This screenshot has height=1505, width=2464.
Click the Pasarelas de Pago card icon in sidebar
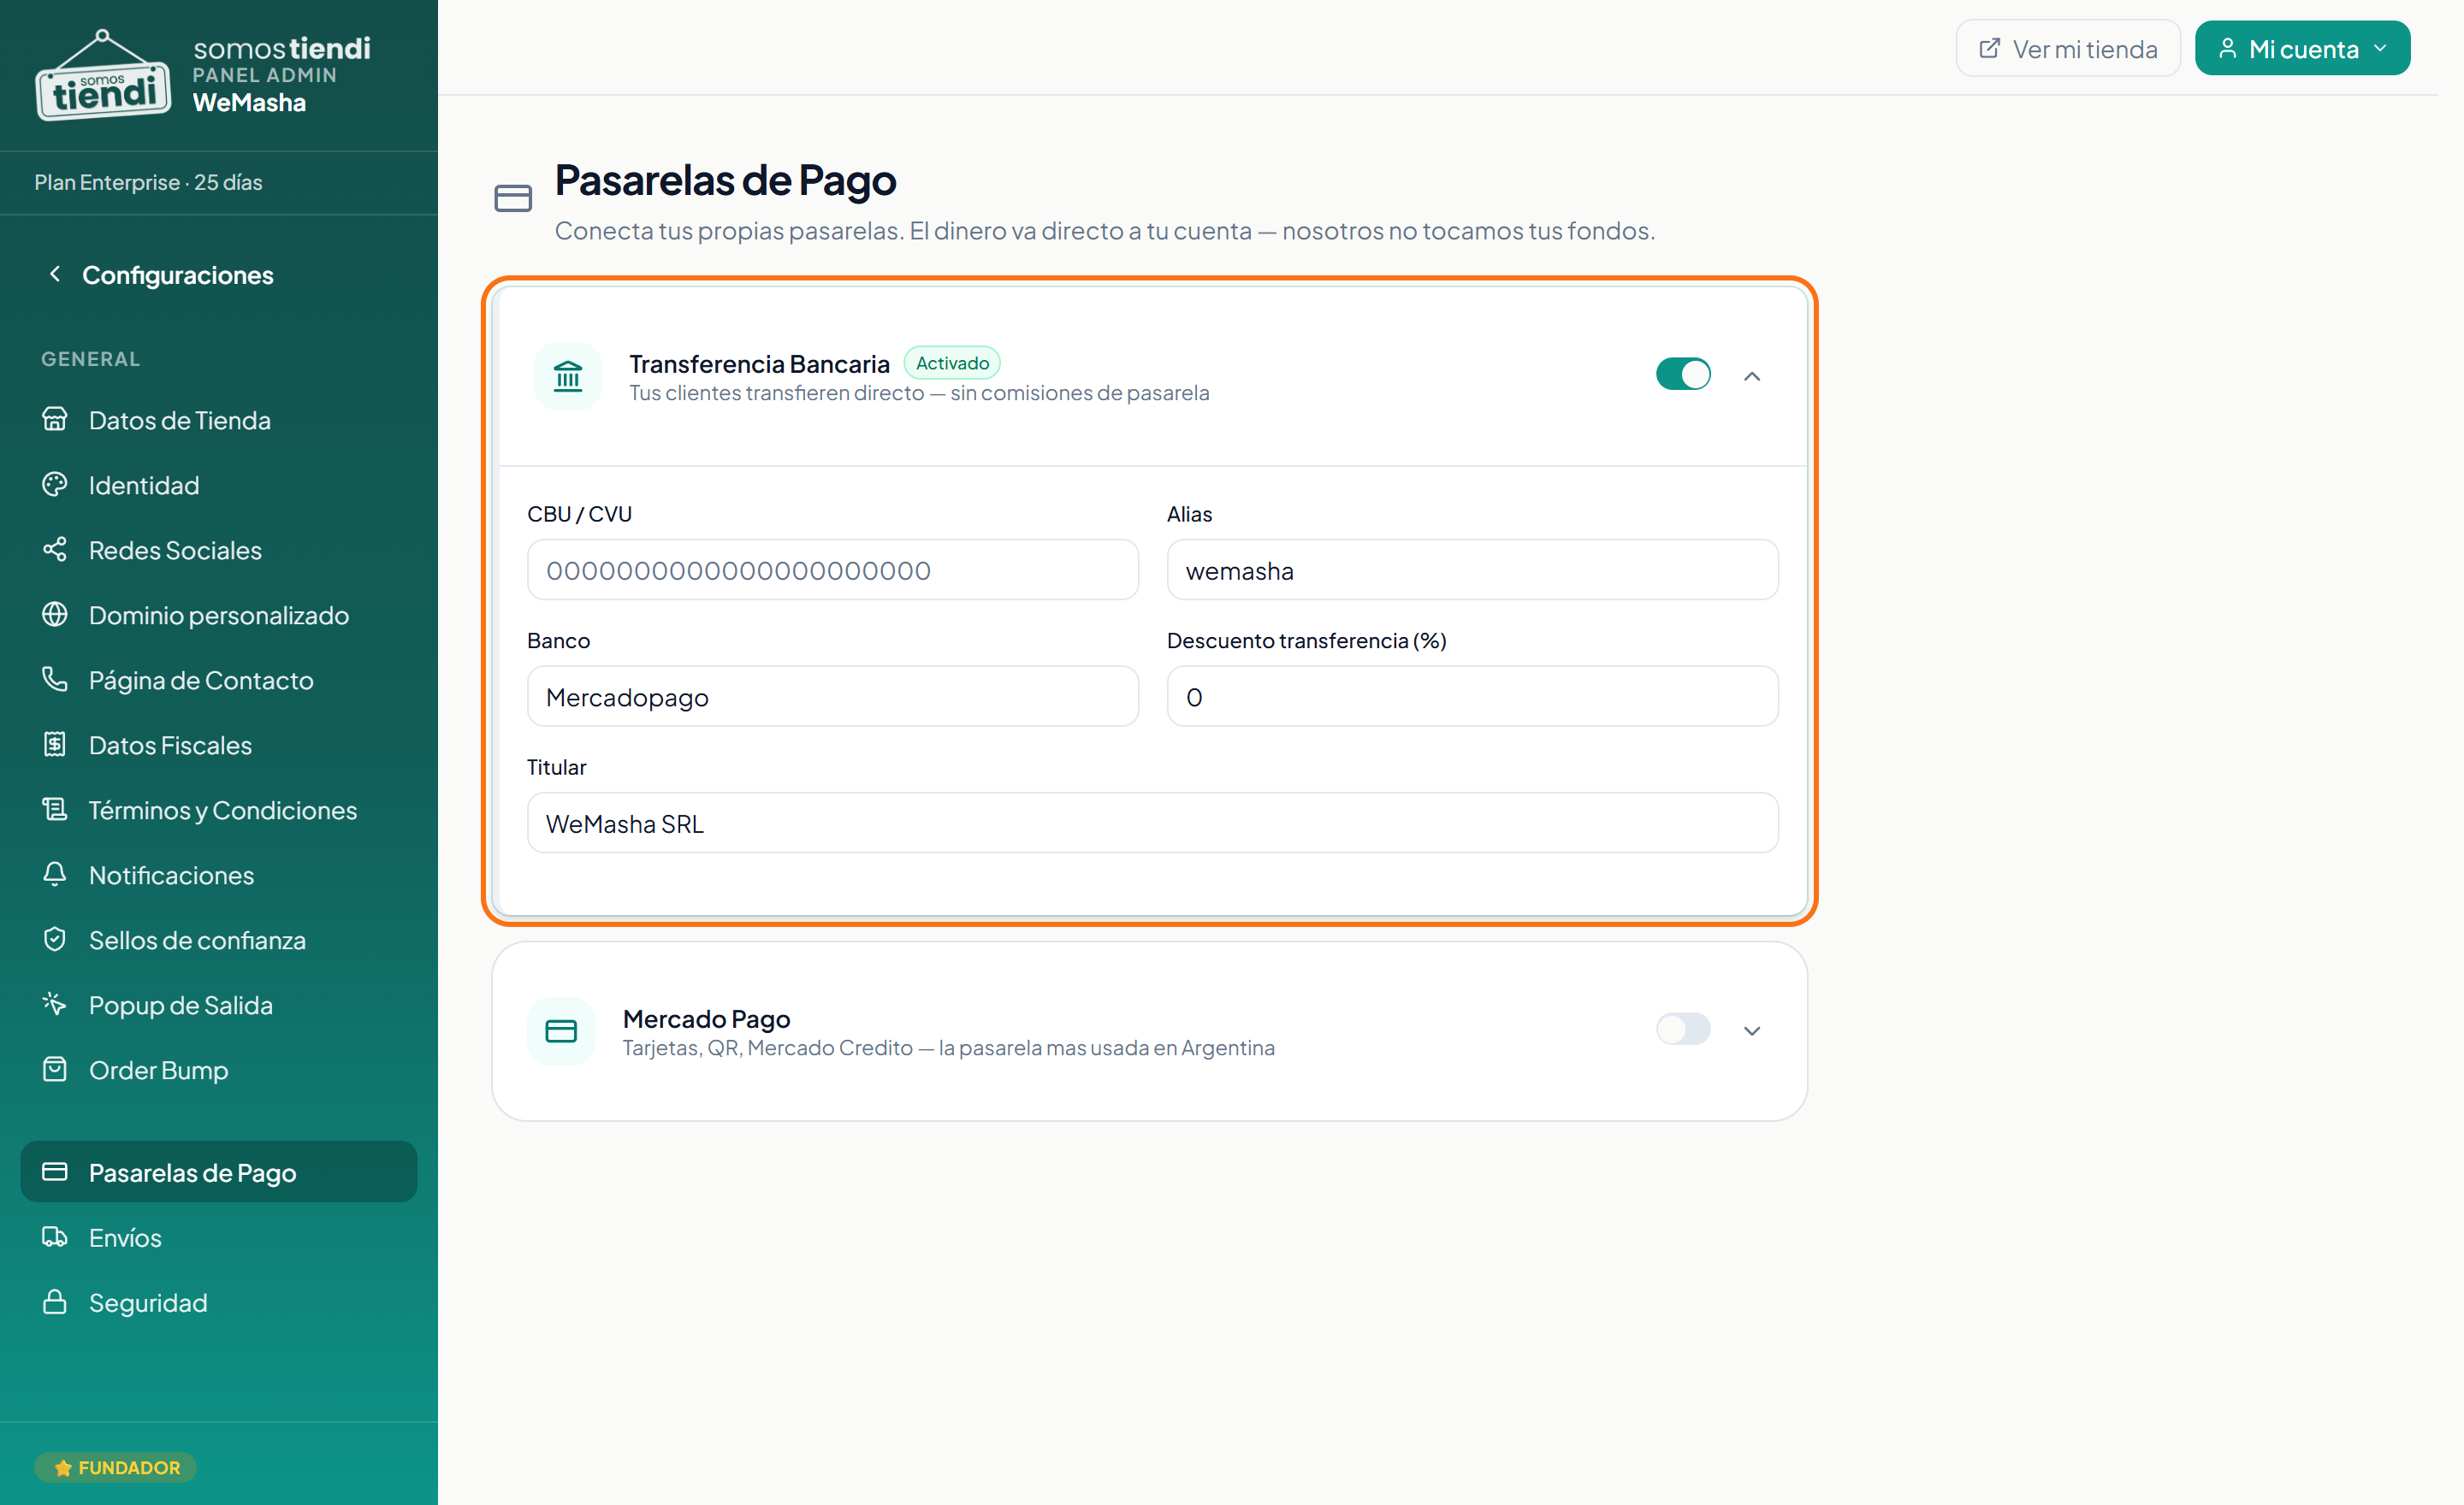coord(55,1172)
